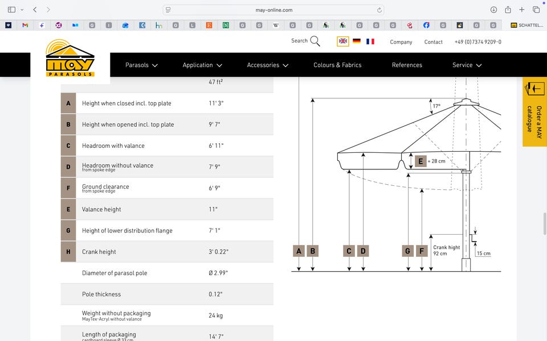Switch language to German flag

pyautogui.click(x=357, y=41)
